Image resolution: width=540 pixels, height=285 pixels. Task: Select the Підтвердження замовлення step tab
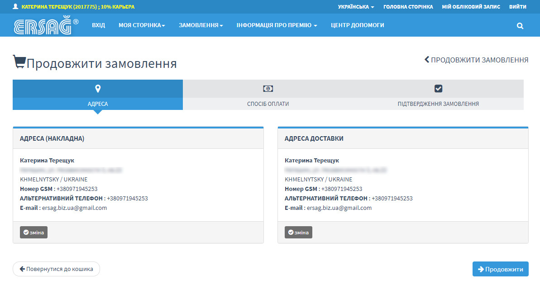(438, 104)
